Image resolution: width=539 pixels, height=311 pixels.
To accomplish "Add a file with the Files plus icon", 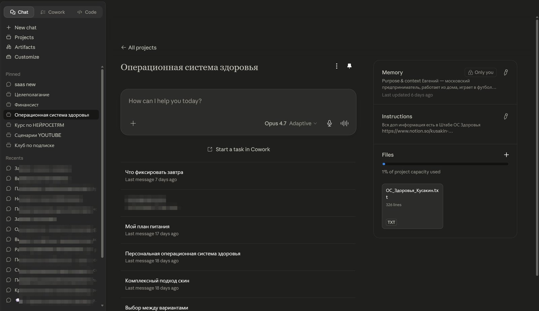I will click(x=506, y=155).
